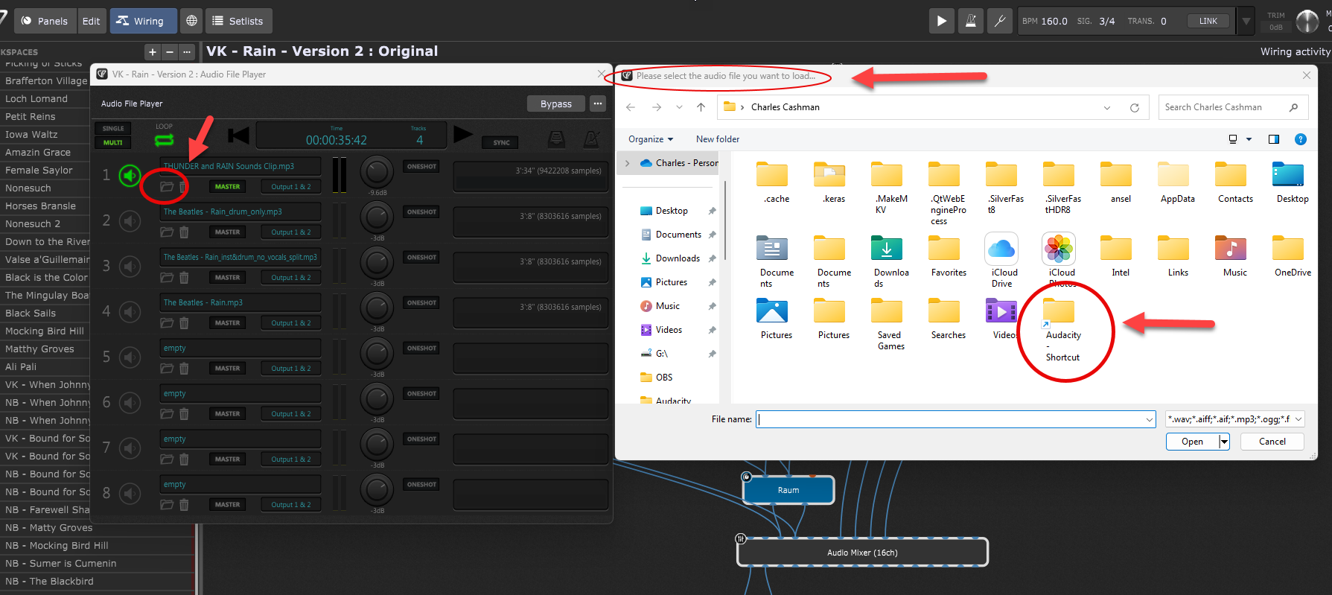1332x595 pixels.
Task: Click the track 1 volume knob
Action: [x=377, y=172]
